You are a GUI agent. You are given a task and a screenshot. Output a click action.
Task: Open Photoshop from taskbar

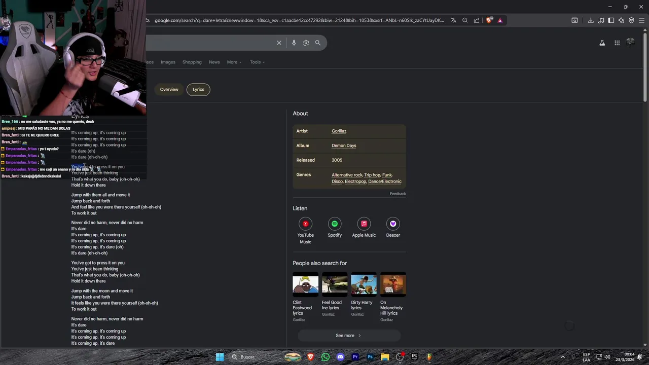click(370, 357)
